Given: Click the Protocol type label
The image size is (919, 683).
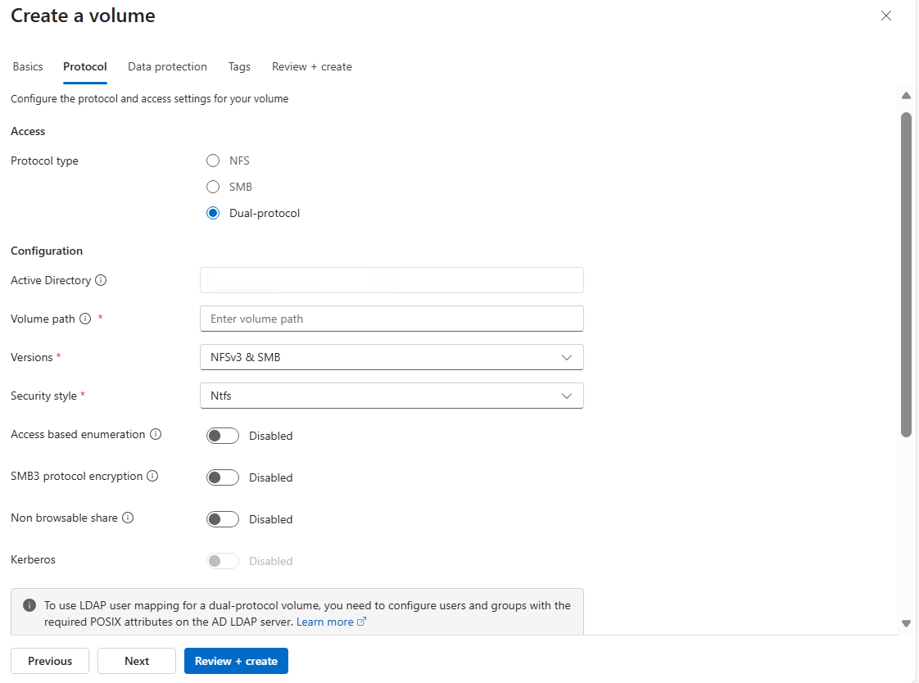Looking at the screenshot, I should (x=44, y=161).
